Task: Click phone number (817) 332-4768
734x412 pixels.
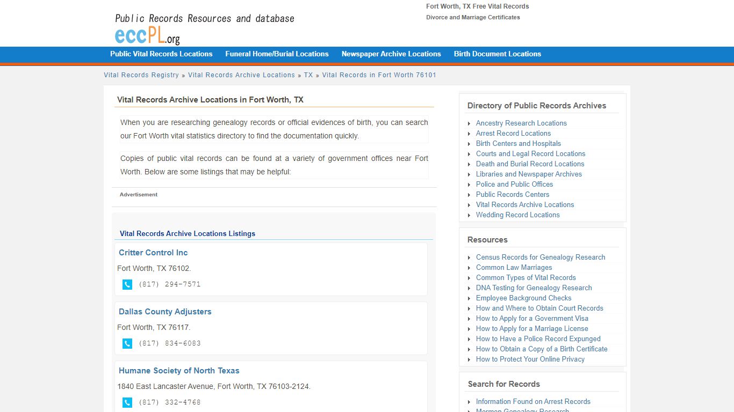Action: tap(169, 402)
